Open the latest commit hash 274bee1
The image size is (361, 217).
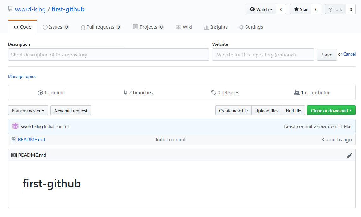pos(322,127)
